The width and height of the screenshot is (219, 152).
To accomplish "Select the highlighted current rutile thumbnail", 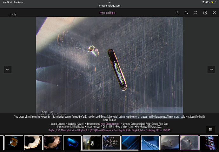I will click(189, 143).
